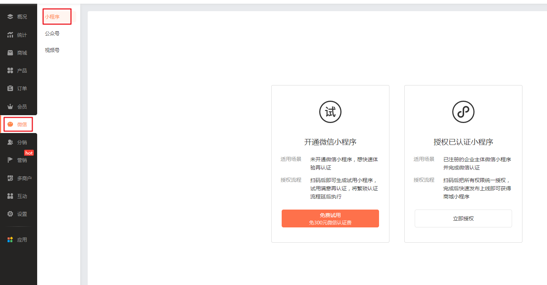Click the 订单 orders icon
Viewport: 547px width, 285px height.
tap(10, 88)
